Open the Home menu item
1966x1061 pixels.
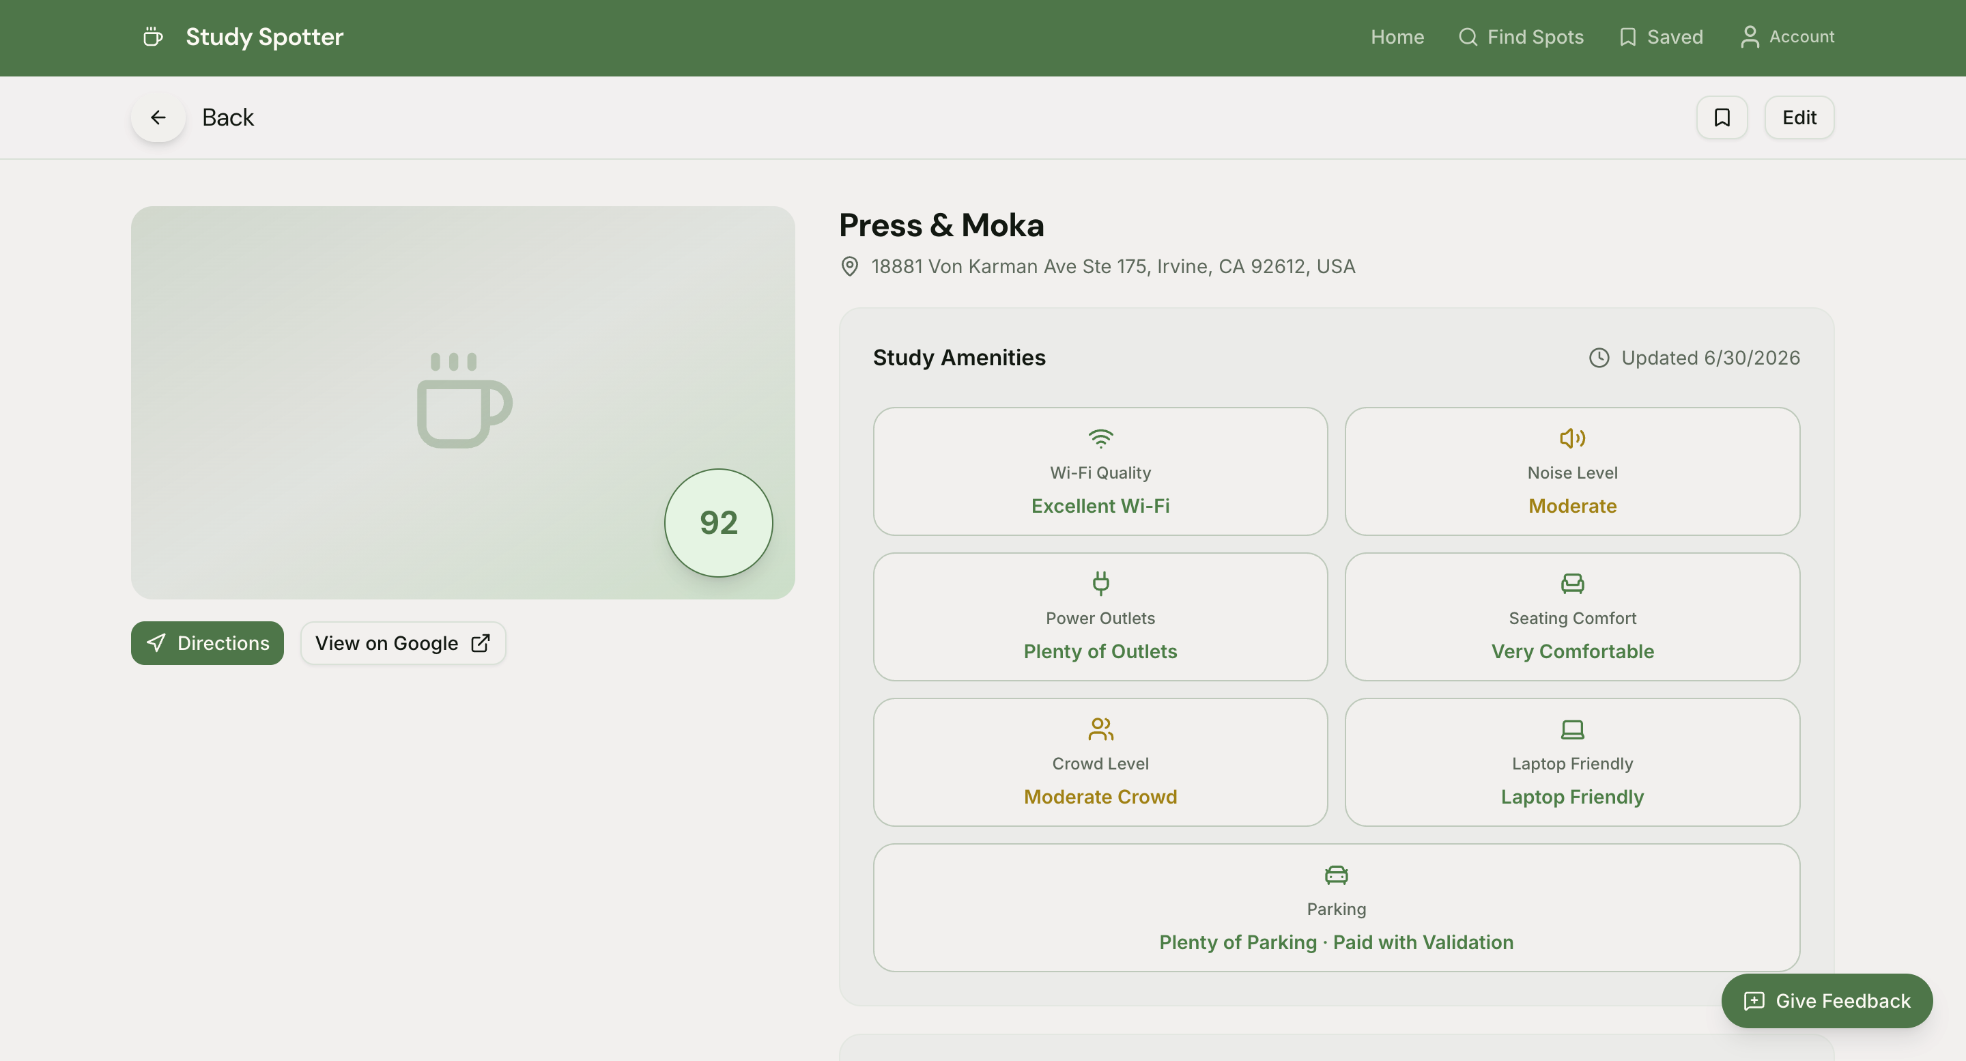click(x=1397, y=37)
